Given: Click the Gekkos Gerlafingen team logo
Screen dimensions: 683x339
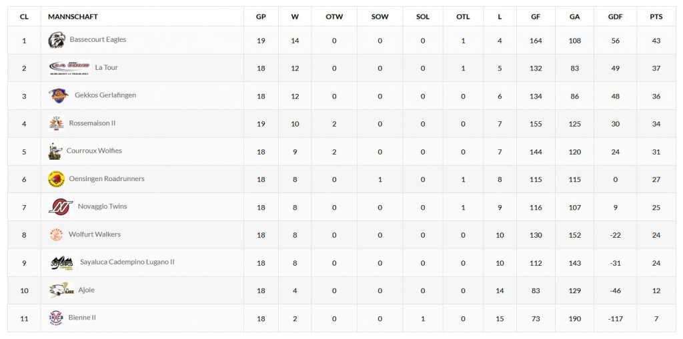Looking at the screenshot, I should click(59, 95).
